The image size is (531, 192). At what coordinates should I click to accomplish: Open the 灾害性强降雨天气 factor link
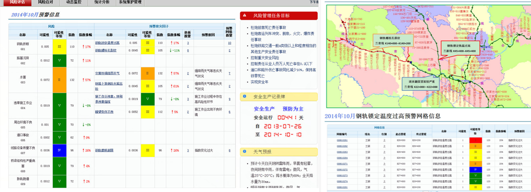coord(107,73)
